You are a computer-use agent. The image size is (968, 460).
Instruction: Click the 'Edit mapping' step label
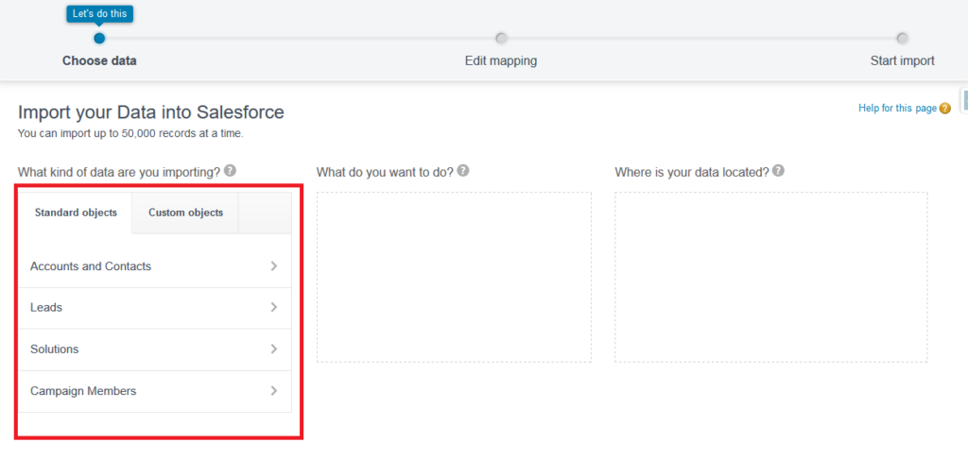point(501,61)
